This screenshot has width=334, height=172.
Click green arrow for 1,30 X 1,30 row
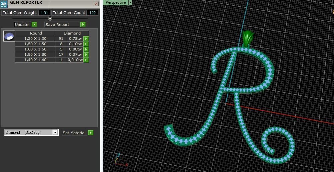click(x=86, y=39)
